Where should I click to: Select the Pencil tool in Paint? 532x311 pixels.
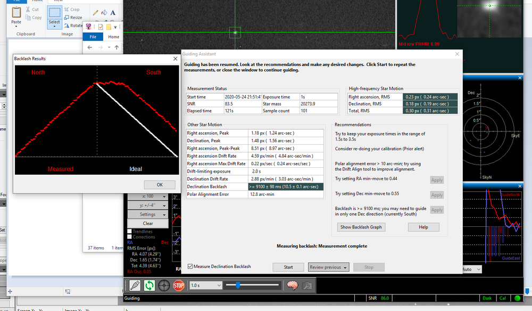pyautogui.click(x=95, y=12)
